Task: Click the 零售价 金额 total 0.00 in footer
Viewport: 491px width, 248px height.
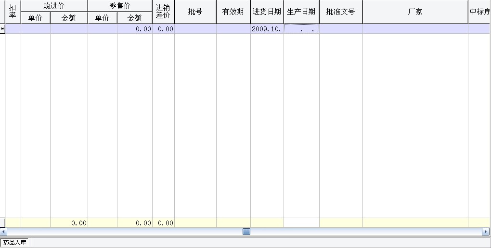Action: pyautogui.click(x=135, y=223)
